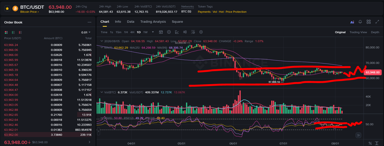Switch to Trading View chart
Screen dimensions: 384x146
pos(358,32)
